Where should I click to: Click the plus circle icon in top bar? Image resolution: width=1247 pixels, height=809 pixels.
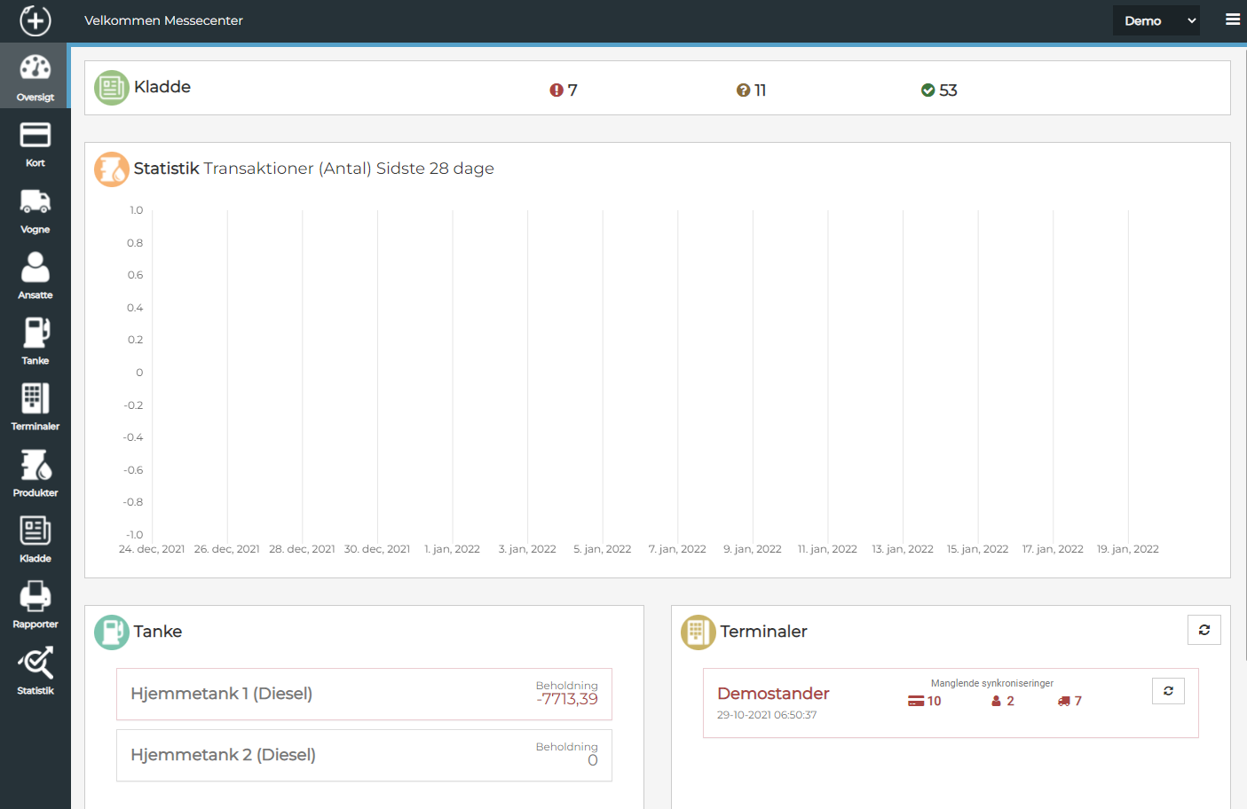(36, 20)
